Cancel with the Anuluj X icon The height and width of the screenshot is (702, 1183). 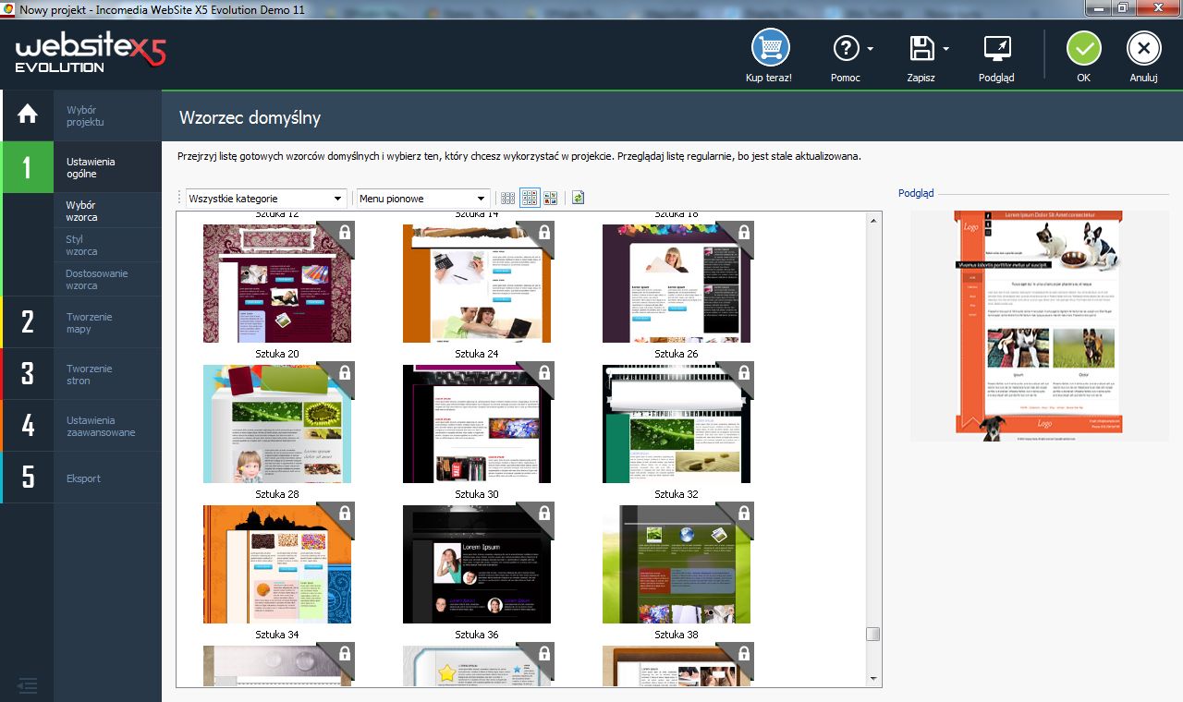(1144, 48)
